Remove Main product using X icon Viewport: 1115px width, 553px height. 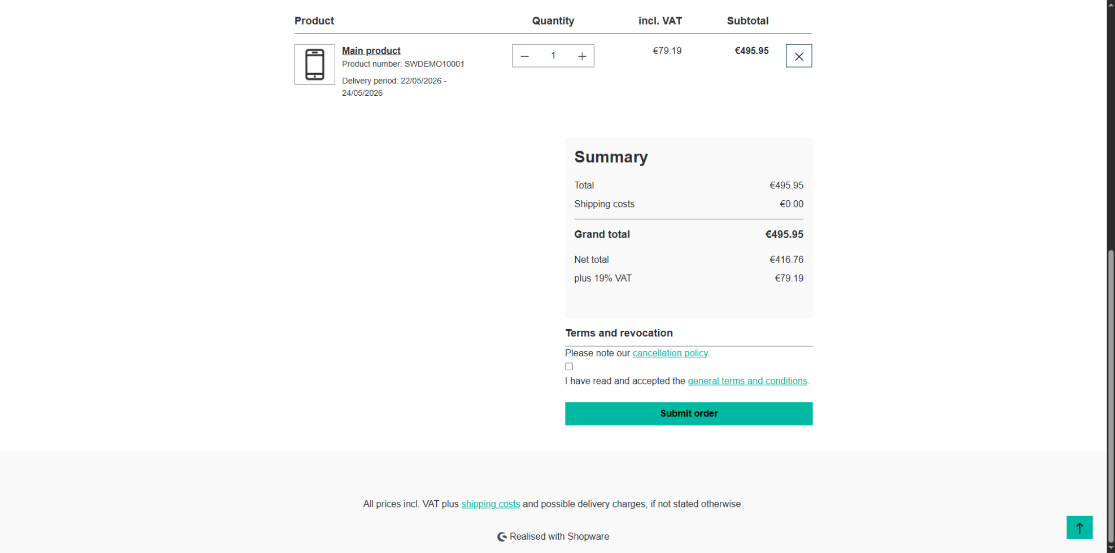[x=799, y=56]
